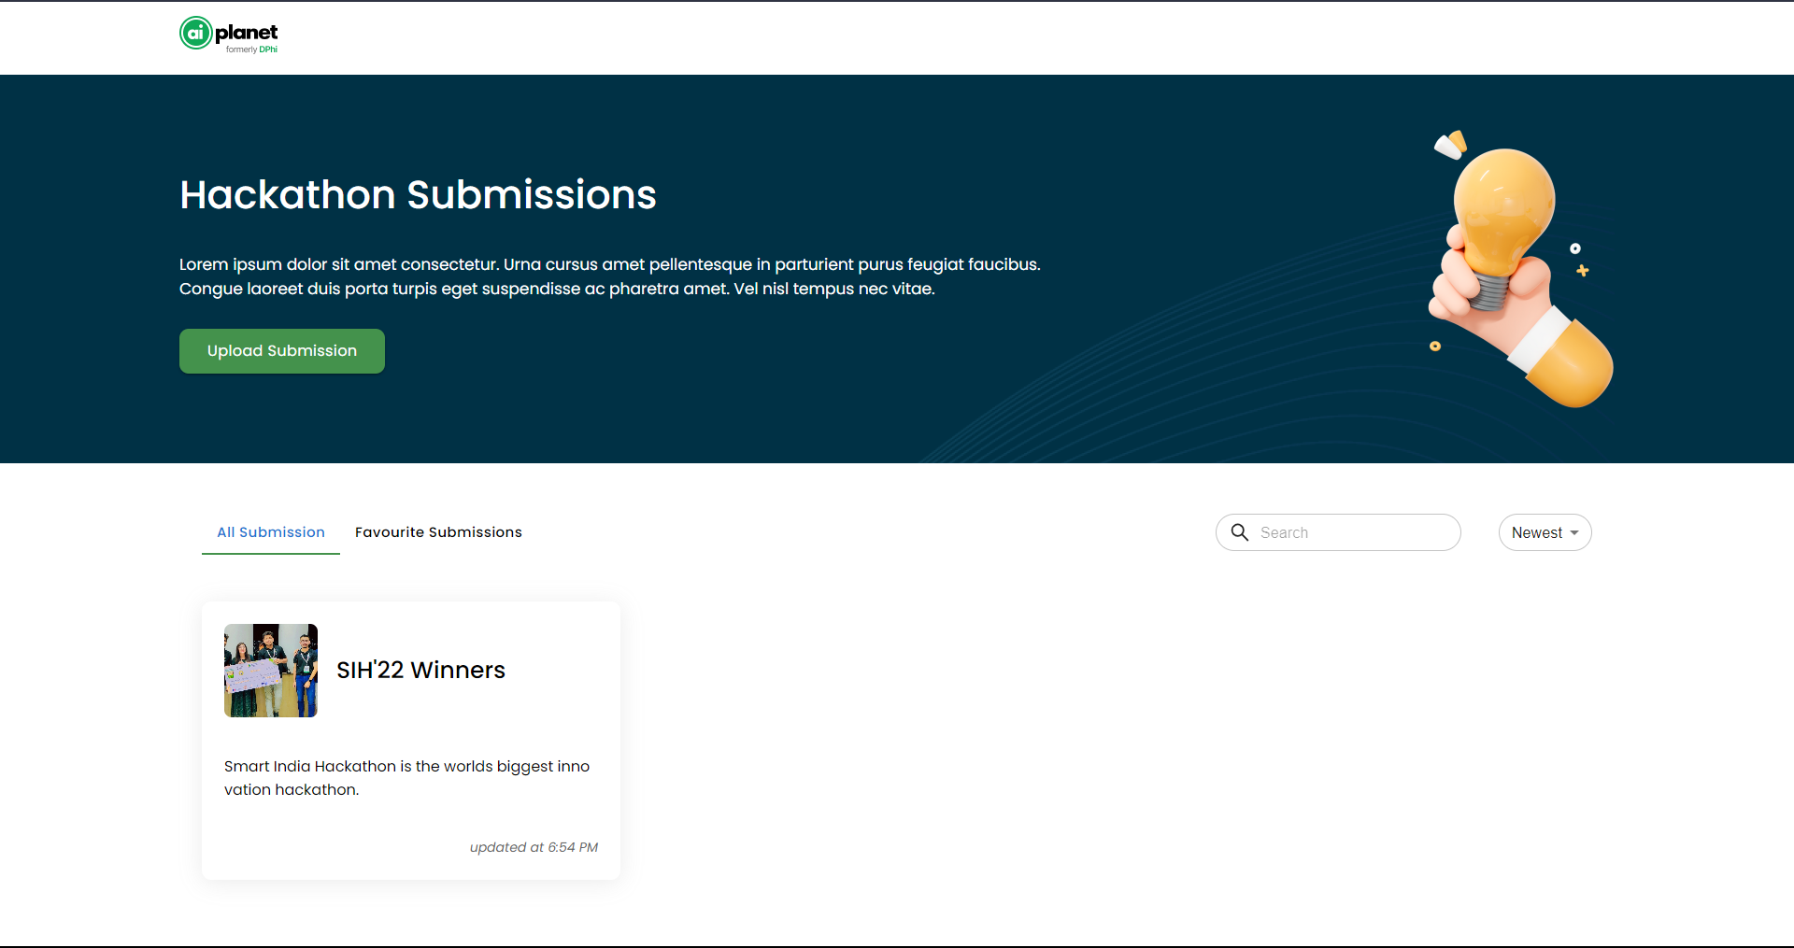Click the lightbulb illustration in banner
The width and height of the screenshot is (1794, 948).
tap(1520, 269)
